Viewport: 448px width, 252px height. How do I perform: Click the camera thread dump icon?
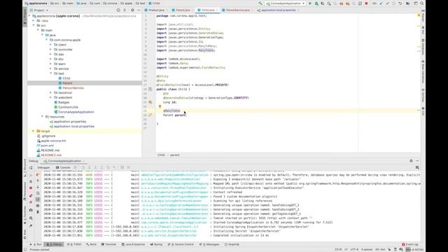(x=31, y=210)
